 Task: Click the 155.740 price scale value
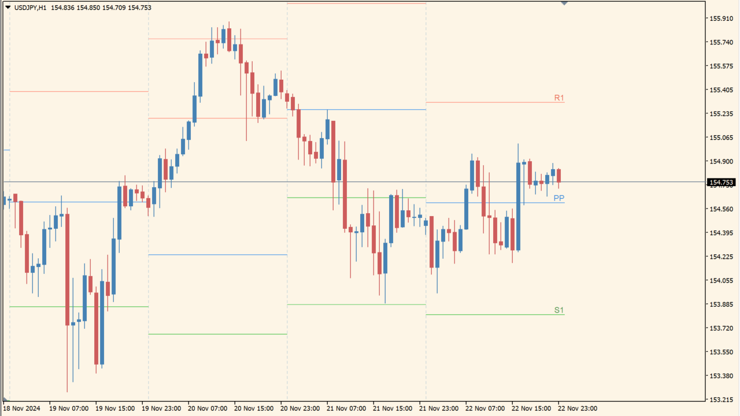(721, 42)
